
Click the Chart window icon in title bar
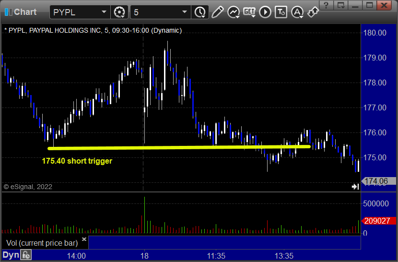[x=8, y=12]
